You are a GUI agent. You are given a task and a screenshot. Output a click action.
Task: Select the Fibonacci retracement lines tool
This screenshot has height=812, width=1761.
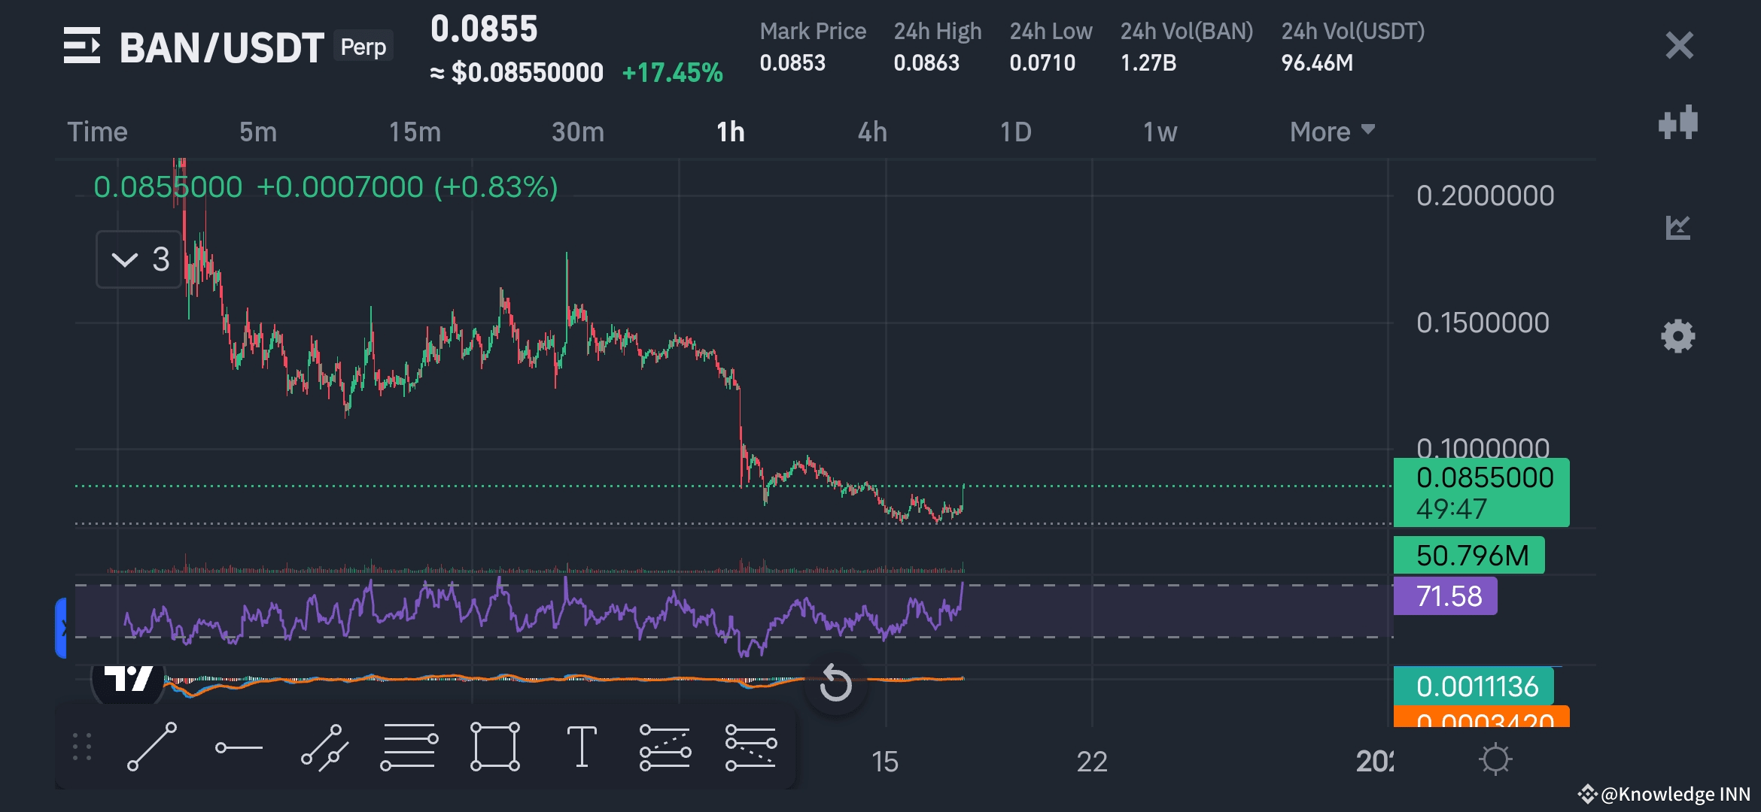click(x=409, y=747)
